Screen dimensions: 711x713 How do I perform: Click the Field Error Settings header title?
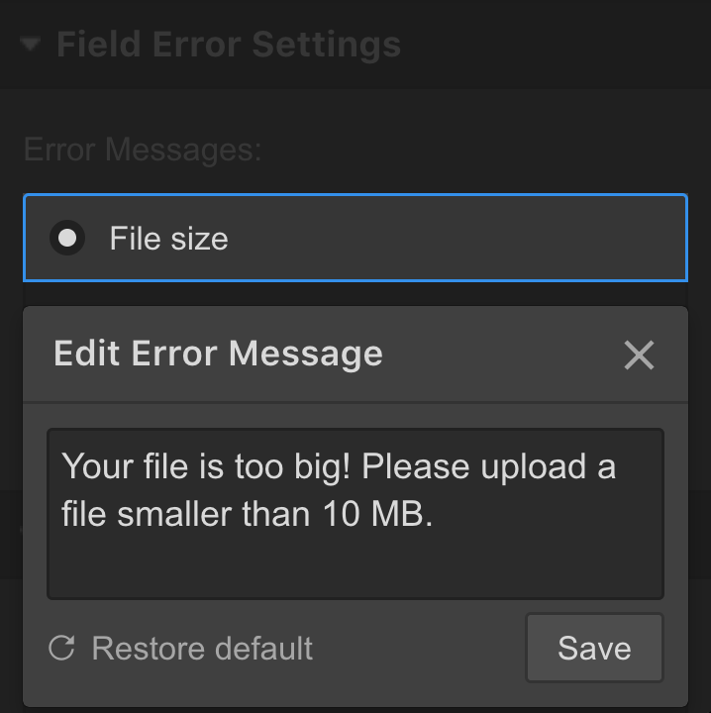pyautogui.click(x=229, y=45)
